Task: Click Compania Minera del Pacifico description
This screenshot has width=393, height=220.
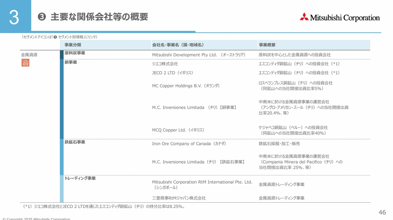Action: (x=300, y=162)
